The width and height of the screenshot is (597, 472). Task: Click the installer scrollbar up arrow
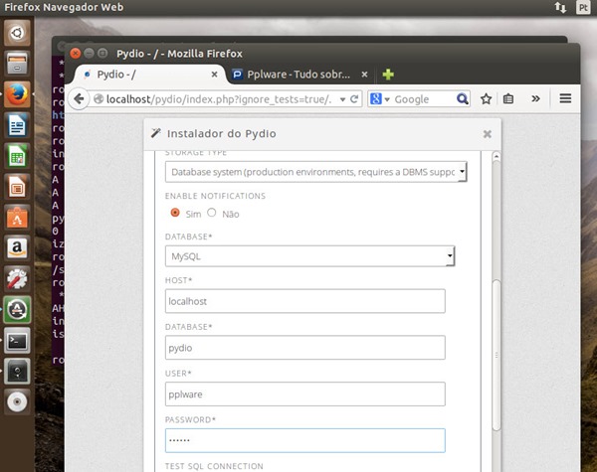(497, 156)
